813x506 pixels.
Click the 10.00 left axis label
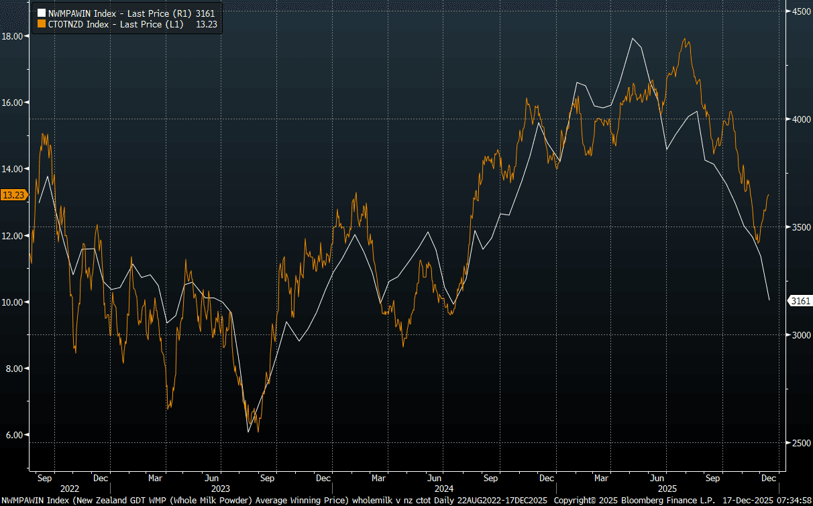13,302
